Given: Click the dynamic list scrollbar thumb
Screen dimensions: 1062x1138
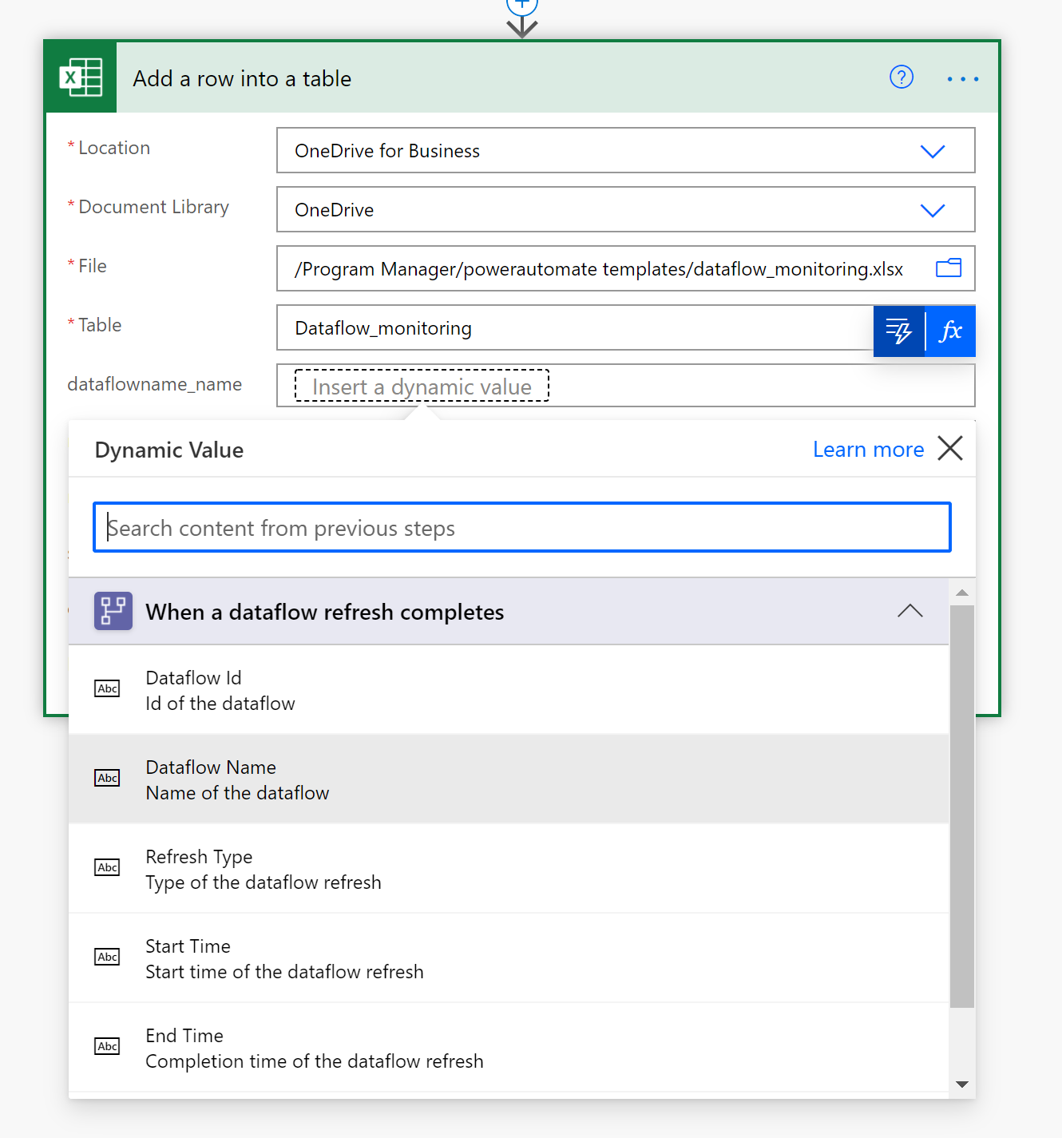Looking at the screenshot, I should (x=962, y=807).
